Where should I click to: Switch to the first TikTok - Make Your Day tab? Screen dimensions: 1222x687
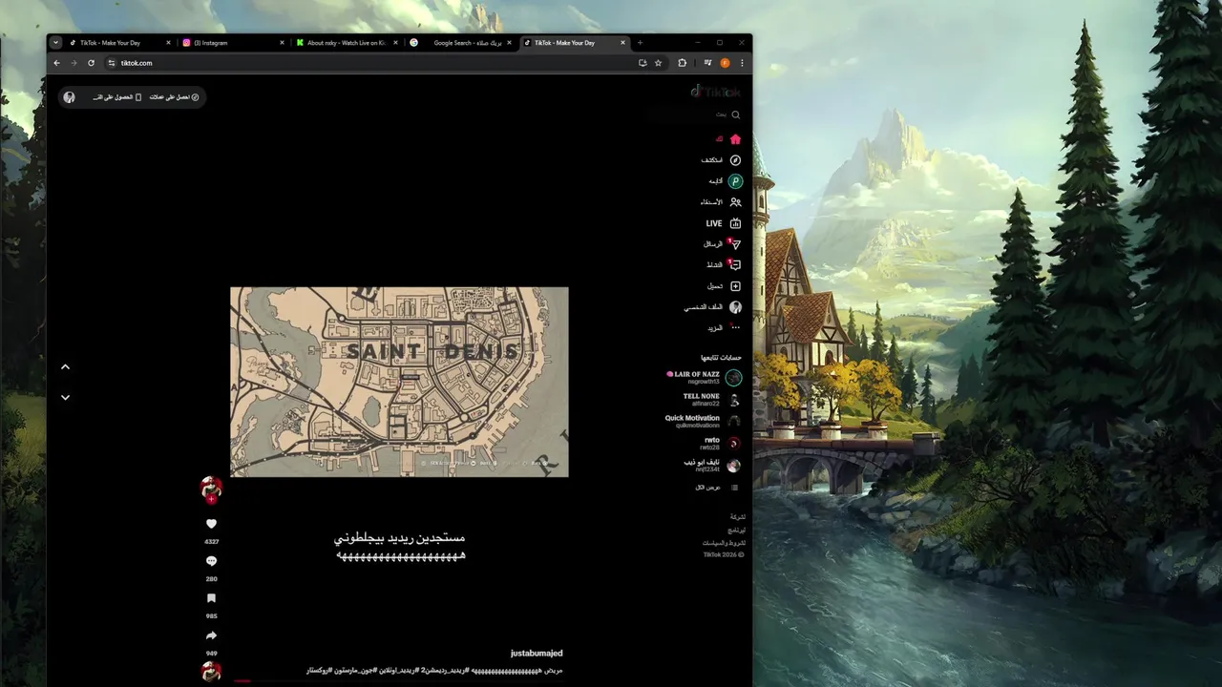[x=120, y=43]
